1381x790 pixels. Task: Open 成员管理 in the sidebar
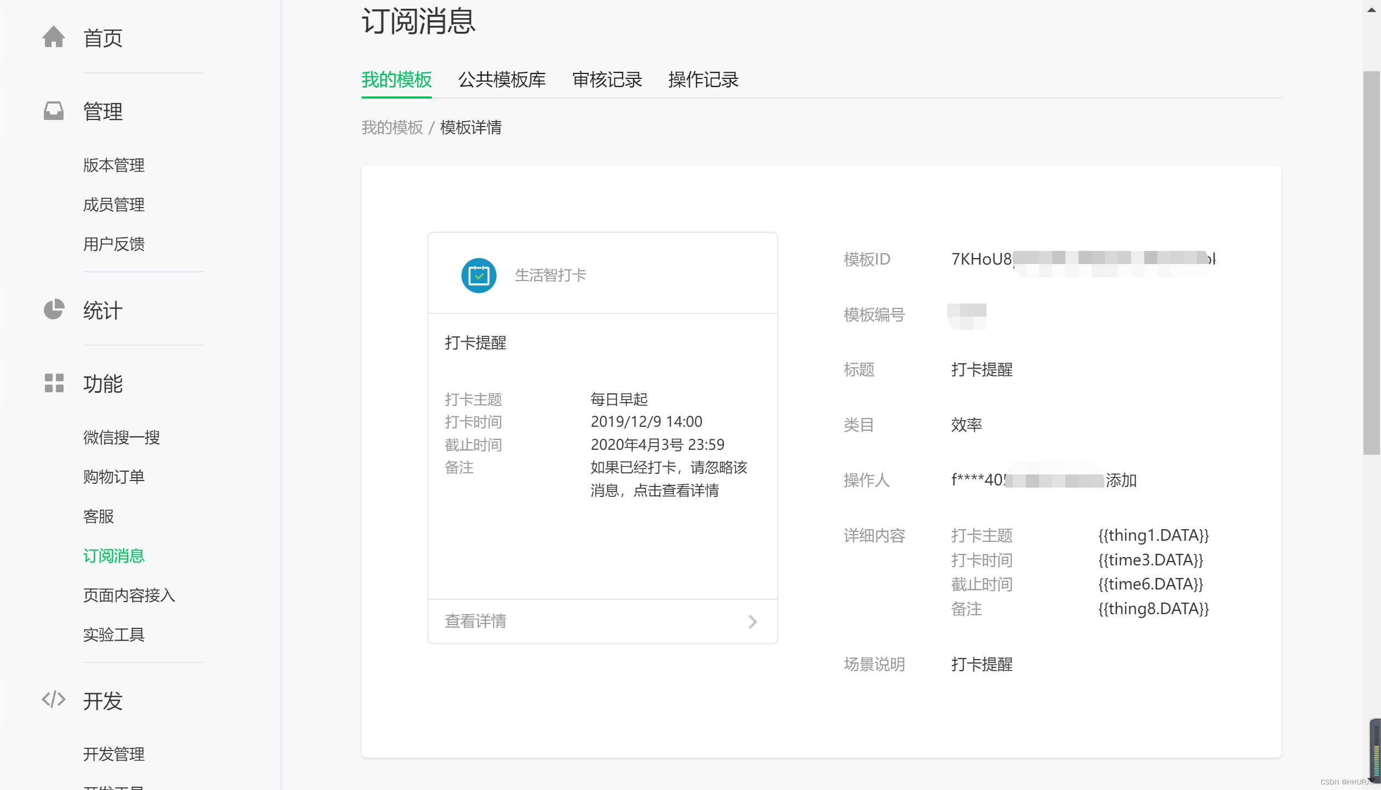[114, 204]
